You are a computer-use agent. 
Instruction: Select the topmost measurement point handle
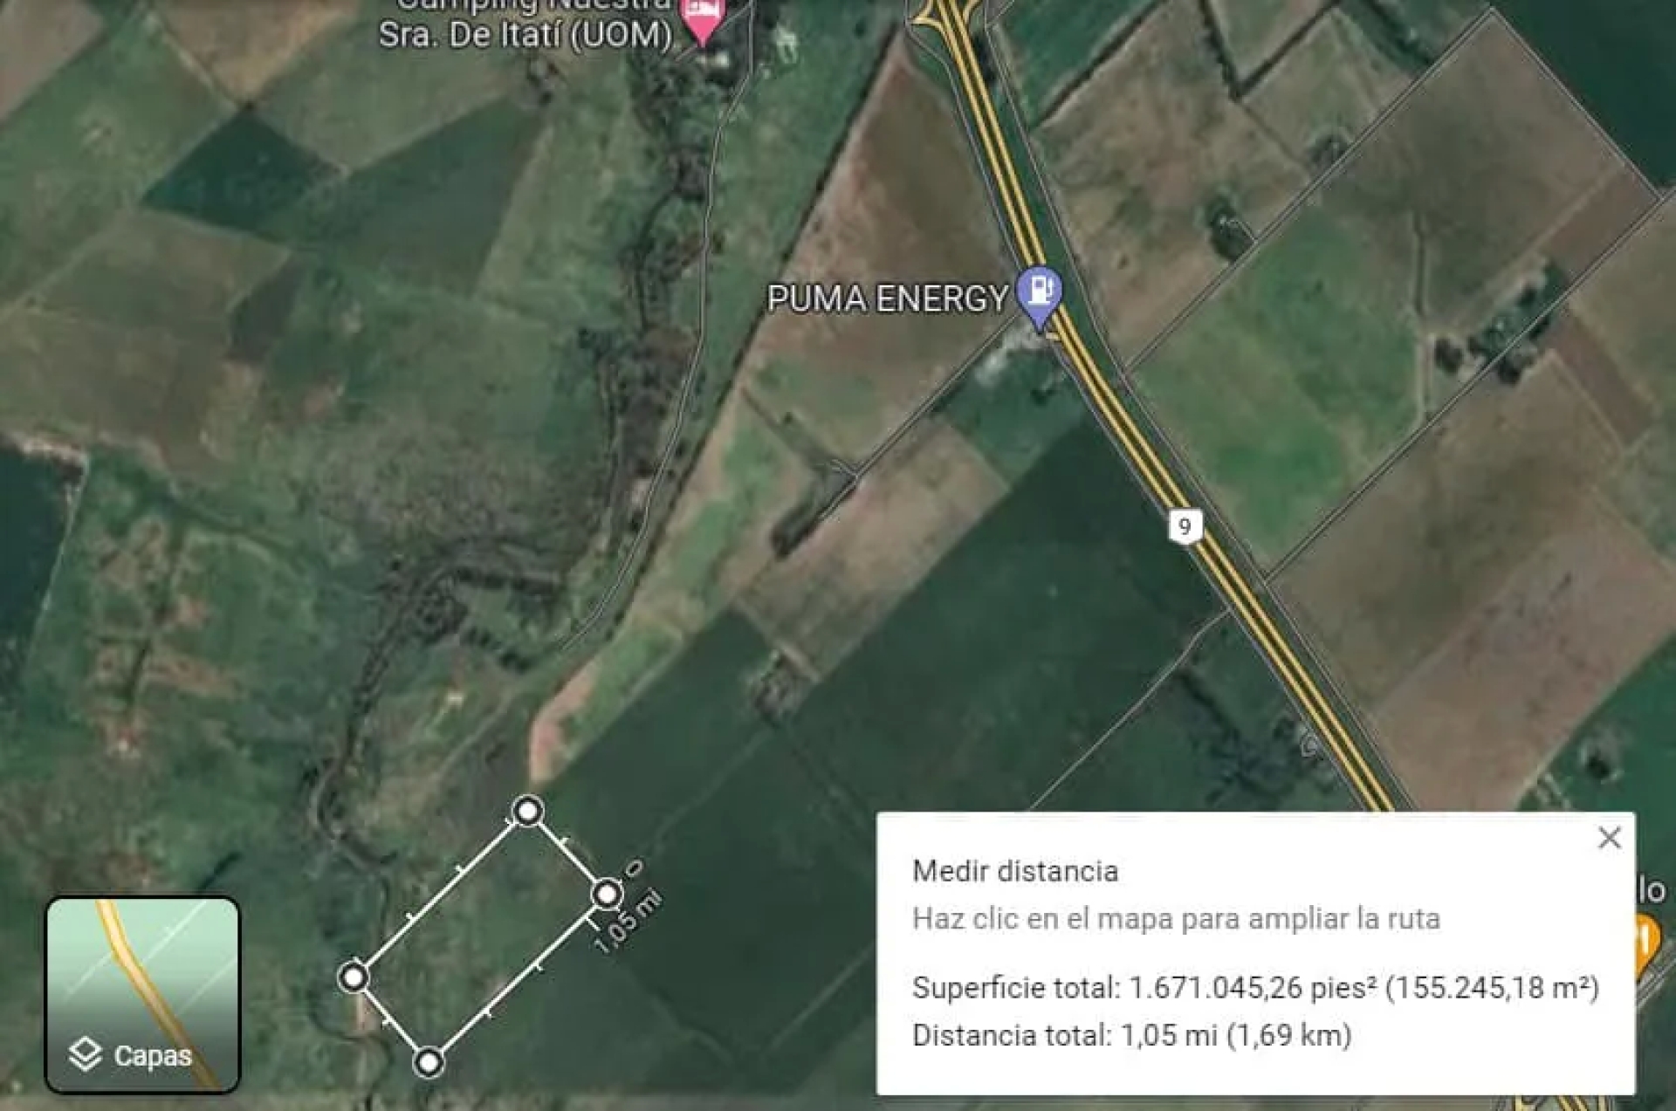tap(526, 812)
